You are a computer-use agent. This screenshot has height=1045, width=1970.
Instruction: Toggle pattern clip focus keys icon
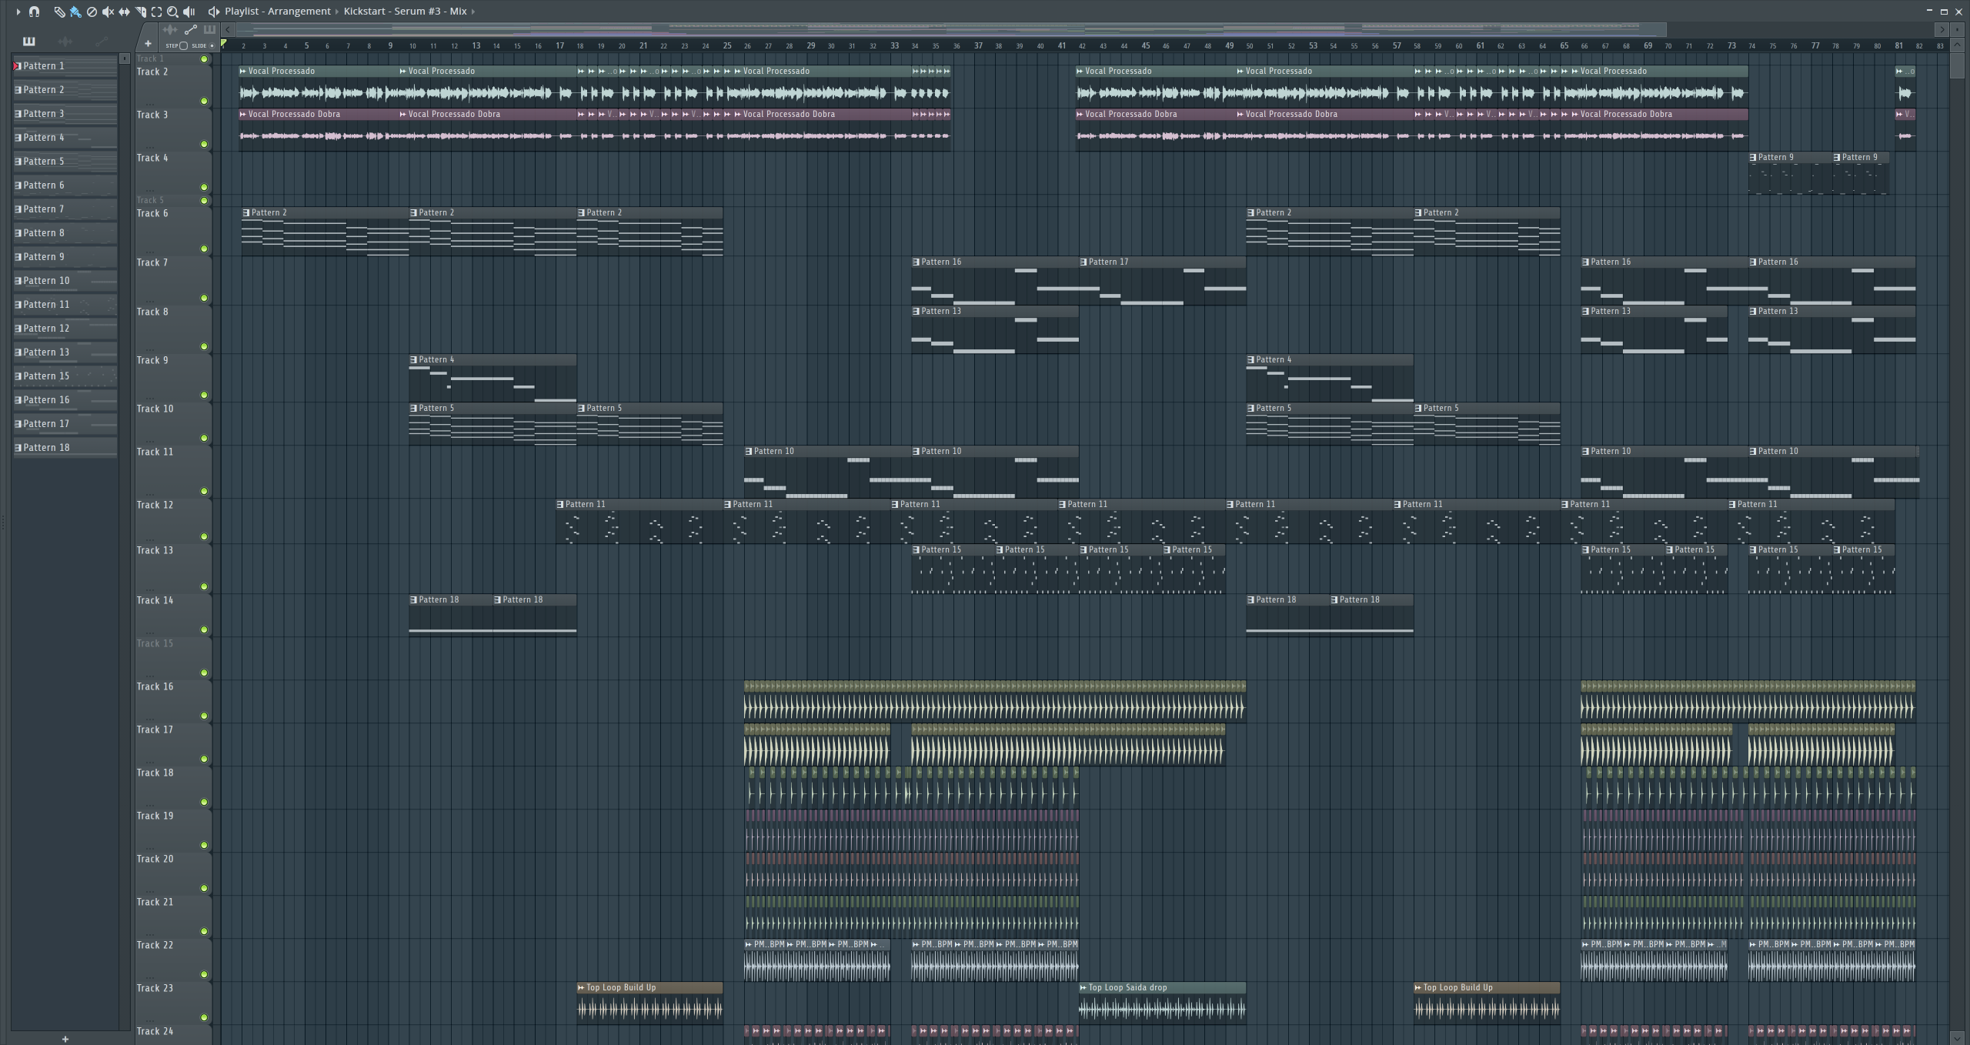tap(209, 30)
